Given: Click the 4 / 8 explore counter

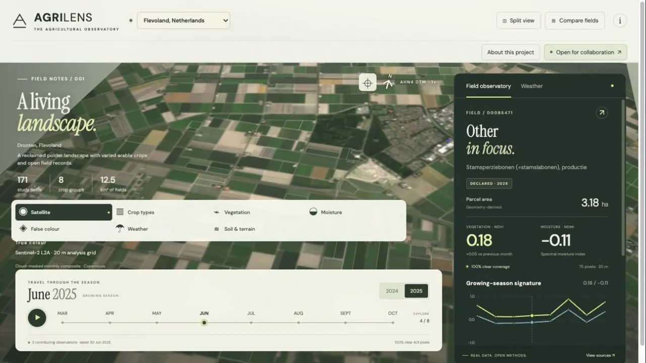Looking at the screenshot, I should (424, 321).
